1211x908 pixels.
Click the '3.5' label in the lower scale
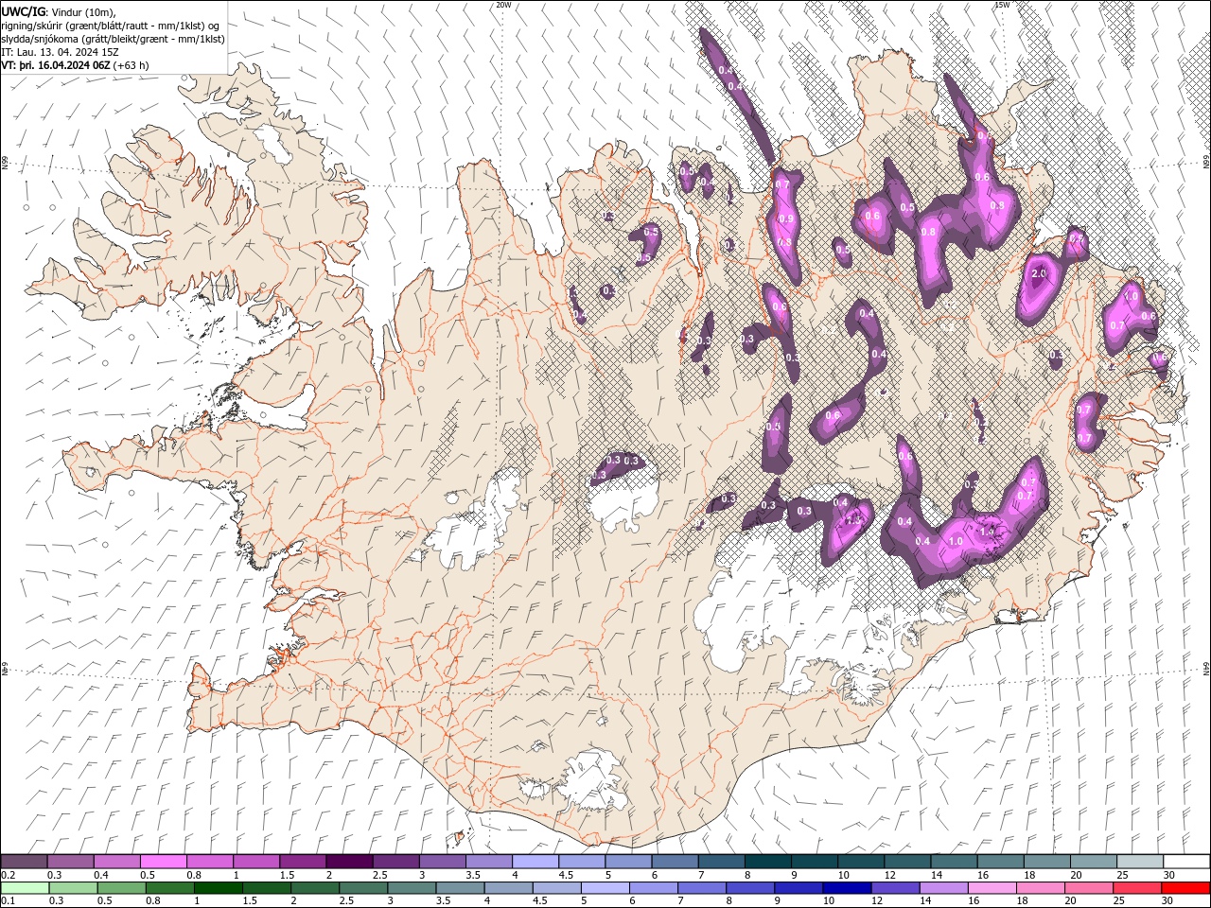[x=443, y=901]
